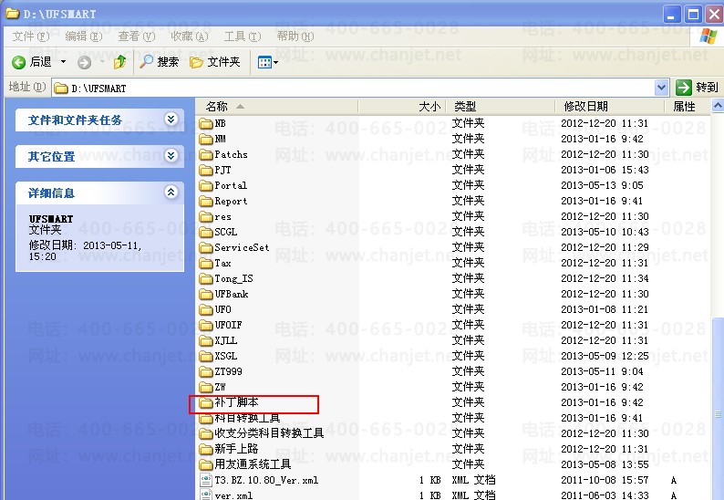Open the 搜索 search pane
The height and width of the screenshot is (500, 724).
point(160,62)
